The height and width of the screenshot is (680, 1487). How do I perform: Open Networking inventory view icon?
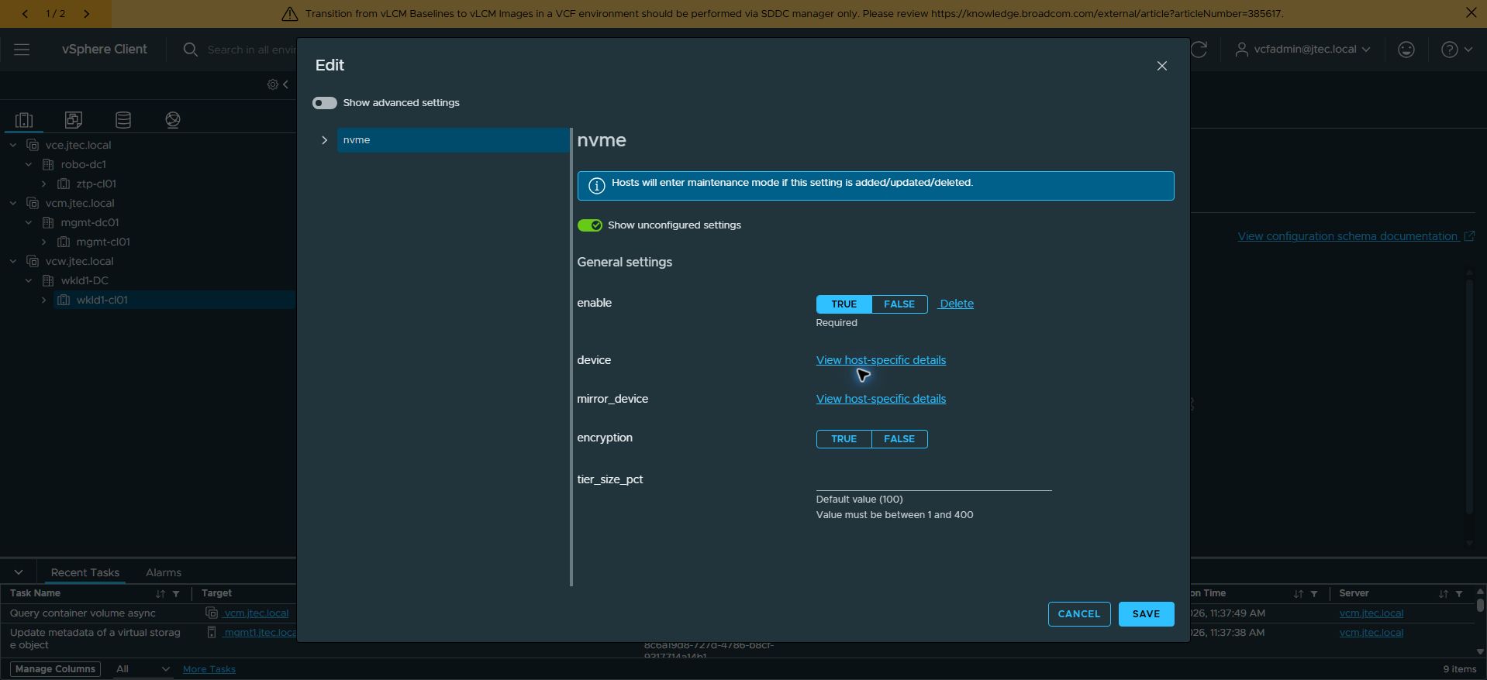pos(173,120)
